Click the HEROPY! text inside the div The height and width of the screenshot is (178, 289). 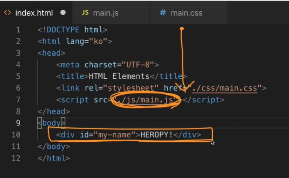point(156,135)
